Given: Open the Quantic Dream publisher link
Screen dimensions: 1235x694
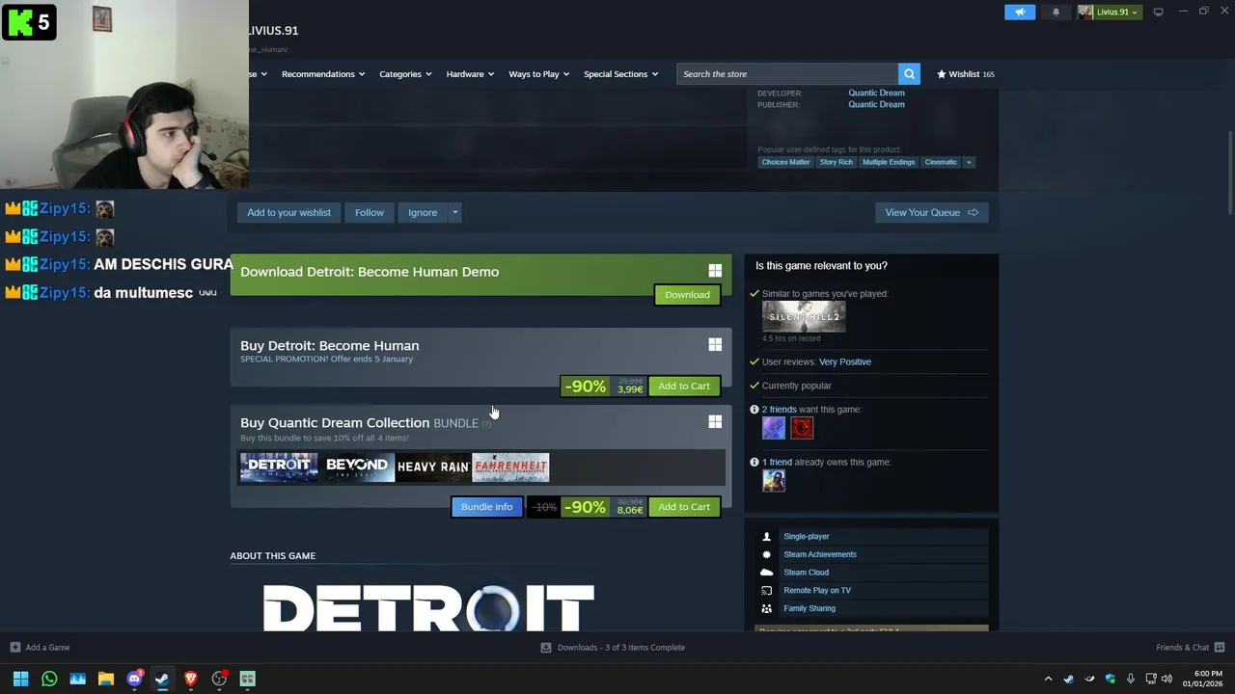Looking at the screenshot, I should [876, 104].
